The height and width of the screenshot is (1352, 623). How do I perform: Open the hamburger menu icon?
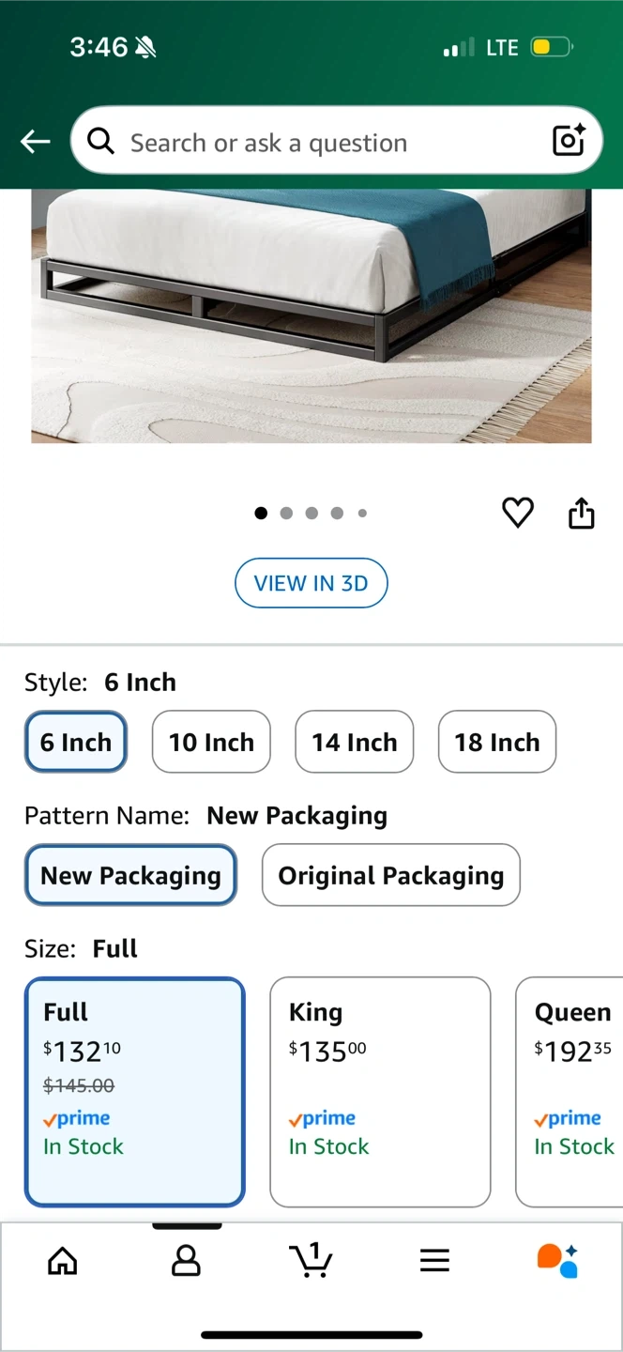tap(434, 1260)
